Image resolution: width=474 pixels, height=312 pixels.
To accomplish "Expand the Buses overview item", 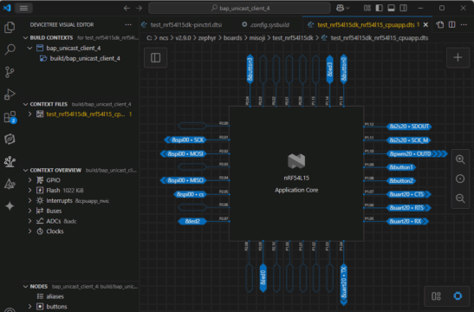I will coord(30,211).
